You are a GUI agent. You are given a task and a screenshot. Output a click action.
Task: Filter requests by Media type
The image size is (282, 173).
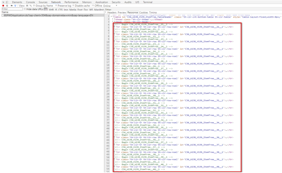(x=73, y=10)
